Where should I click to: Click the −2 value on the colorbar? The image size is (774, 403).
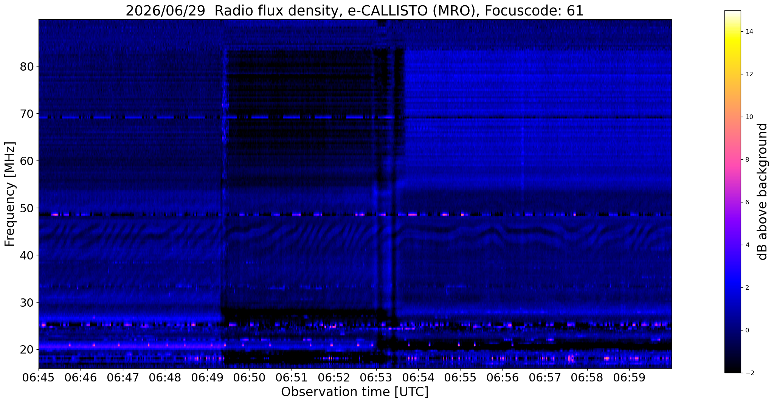(x=749, y=373)
